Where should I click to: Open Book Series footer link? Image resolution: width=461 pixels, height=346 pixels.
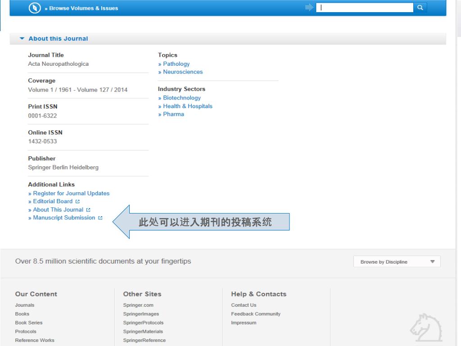pos(29,323)
